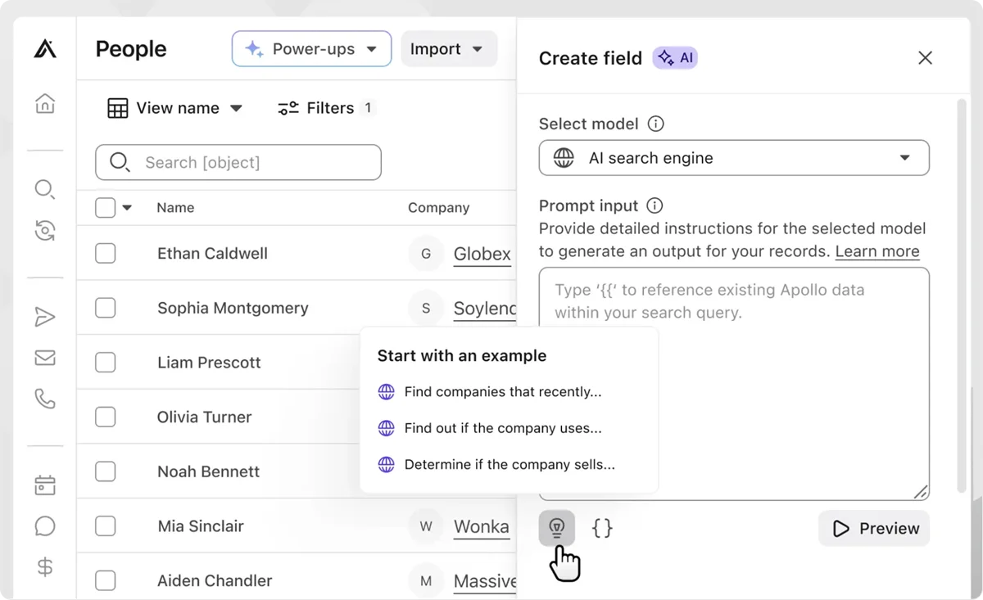Insert variable with curly braces icon
The height and width of the screenshot is (600, 983).
click(602, 528)
